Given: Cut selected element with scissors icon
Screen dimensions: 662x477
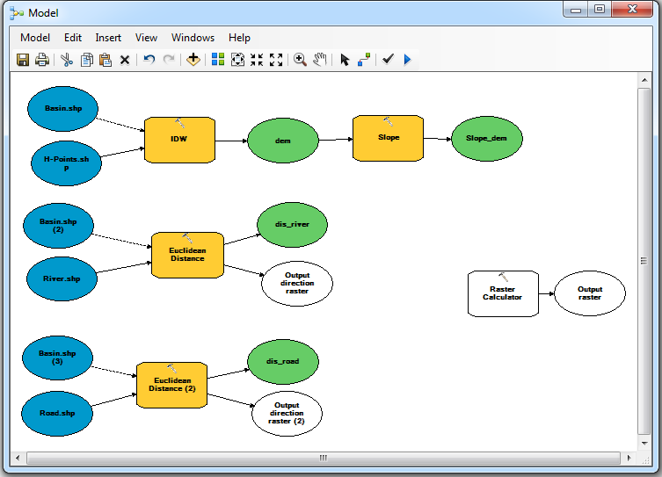Looking at the screenshot, I should [67, 60].
